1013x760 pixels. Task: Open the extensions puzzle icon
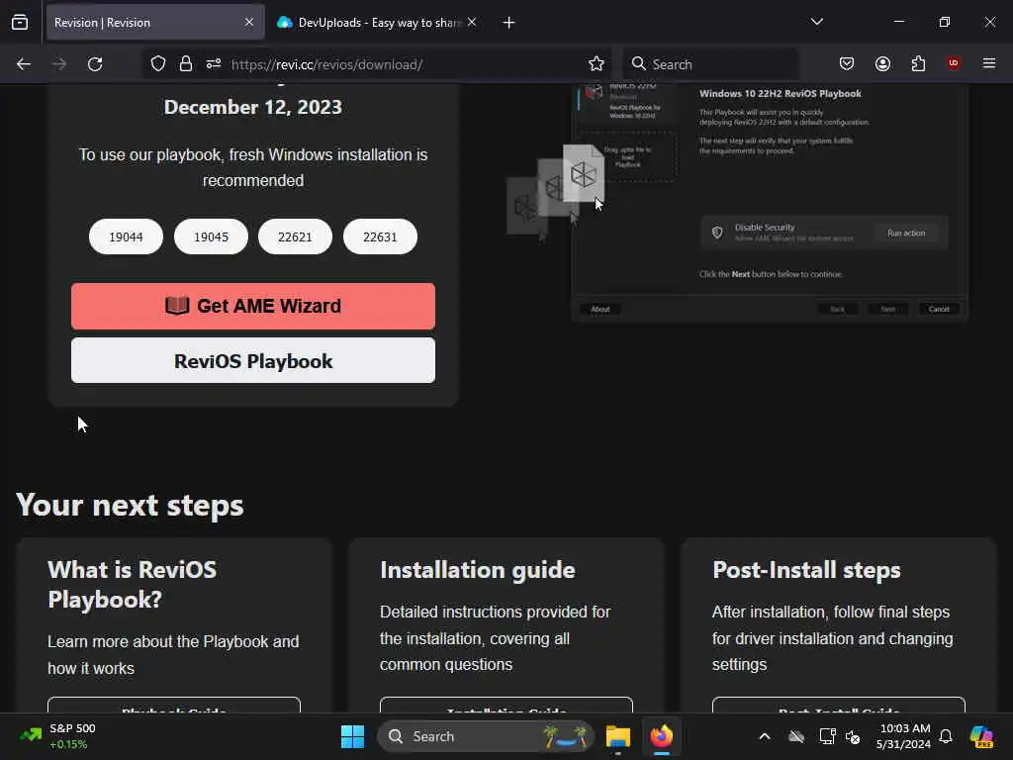pos(918,63)
